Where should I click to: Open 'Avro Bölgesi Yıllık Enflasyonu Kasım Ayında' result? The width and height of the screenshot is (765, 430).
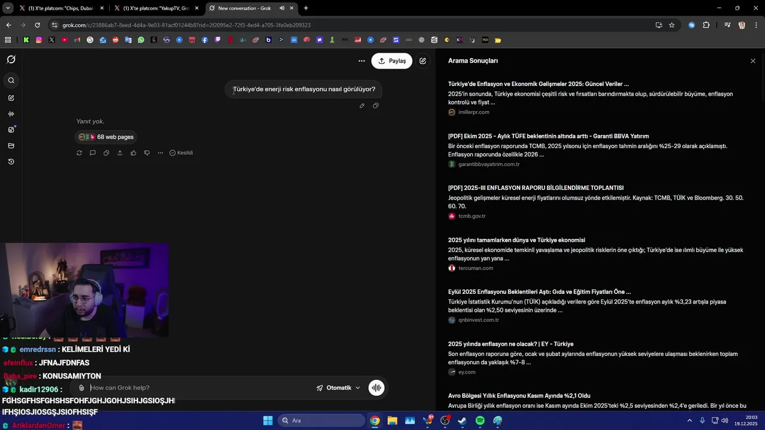[x=519, y=396]
